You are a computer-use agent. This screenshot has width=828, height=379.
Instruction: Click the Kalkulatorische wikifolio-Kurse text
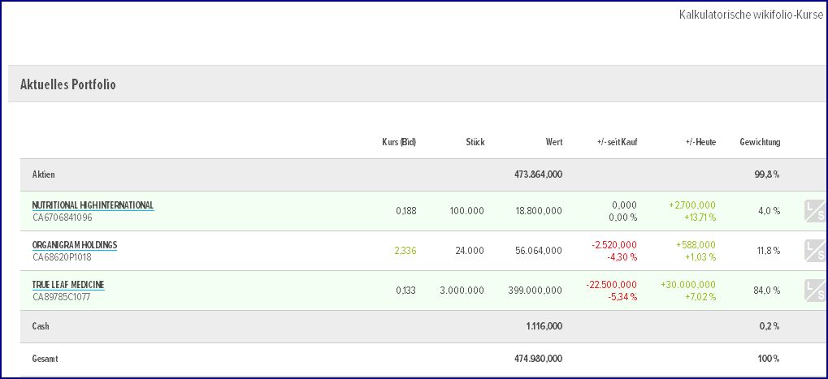(x=751, y=15)
